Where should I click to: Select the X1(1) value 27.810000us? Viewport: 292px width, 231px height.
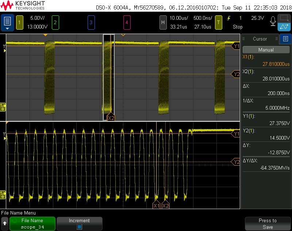coord(276,64)
